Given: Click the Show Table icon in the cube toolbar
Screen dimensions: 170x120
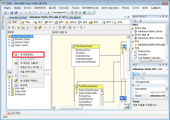Looking at the screenshot, I should 60,27.
